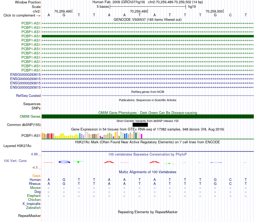The image size is (254, 222).
Task: Click the C base in the Rhesus row
Action: (x=230, y=184)
